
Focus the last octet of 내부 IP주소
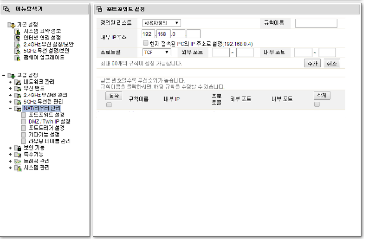tap(193, 34)
